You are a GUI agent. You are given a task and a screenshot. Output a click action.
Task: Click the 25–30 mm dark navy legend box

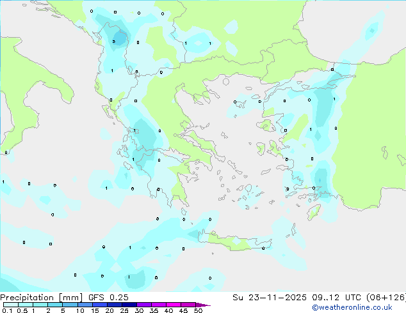[129, 305]
